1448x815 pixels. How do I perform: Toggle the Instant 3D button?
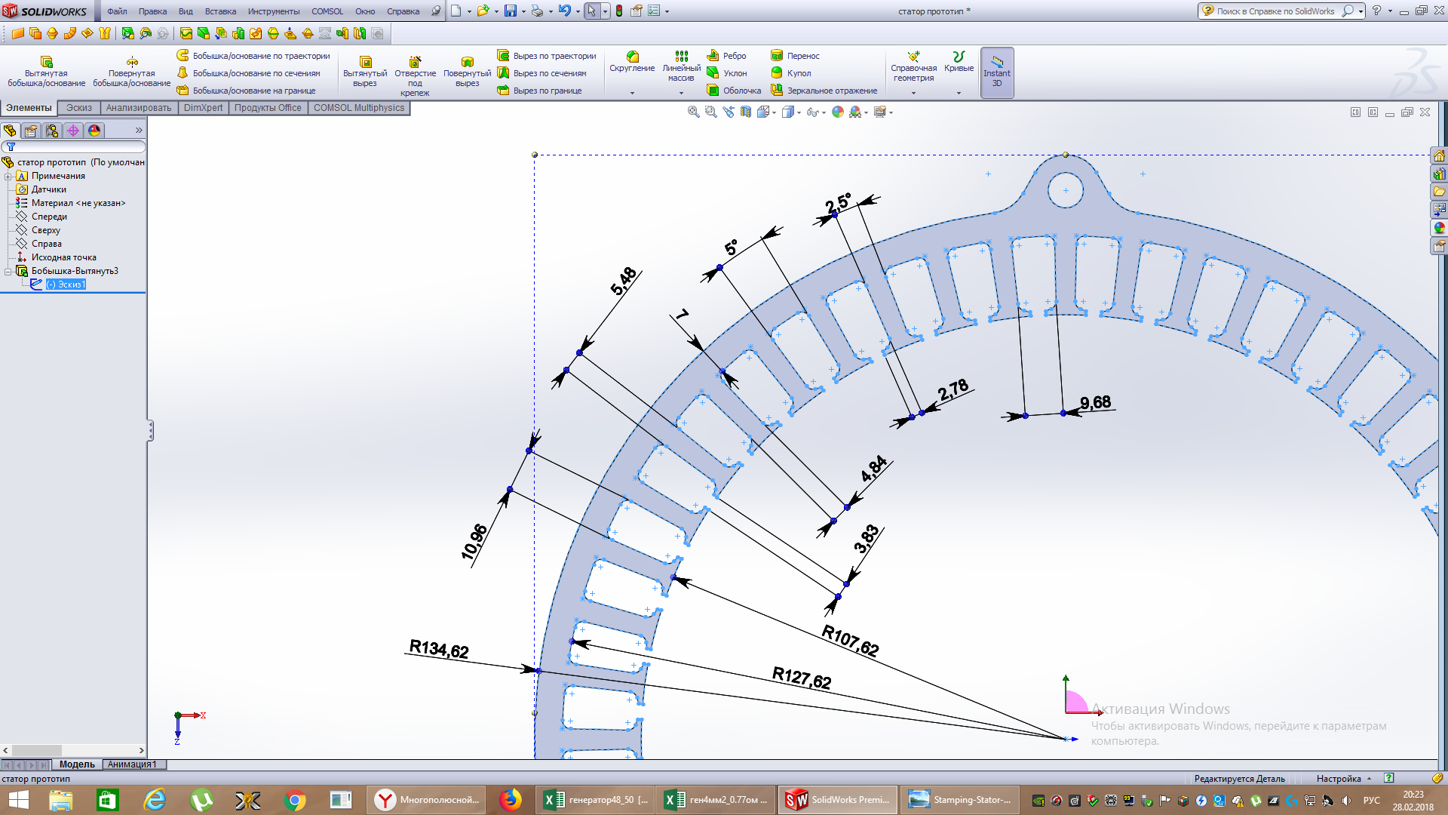tap(997, 72)
